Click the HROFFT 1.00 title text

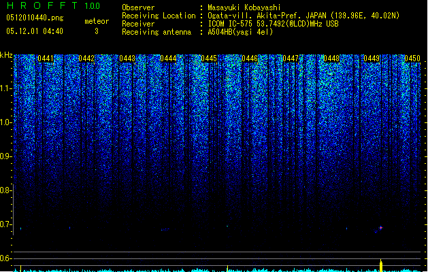click(54, 5)
